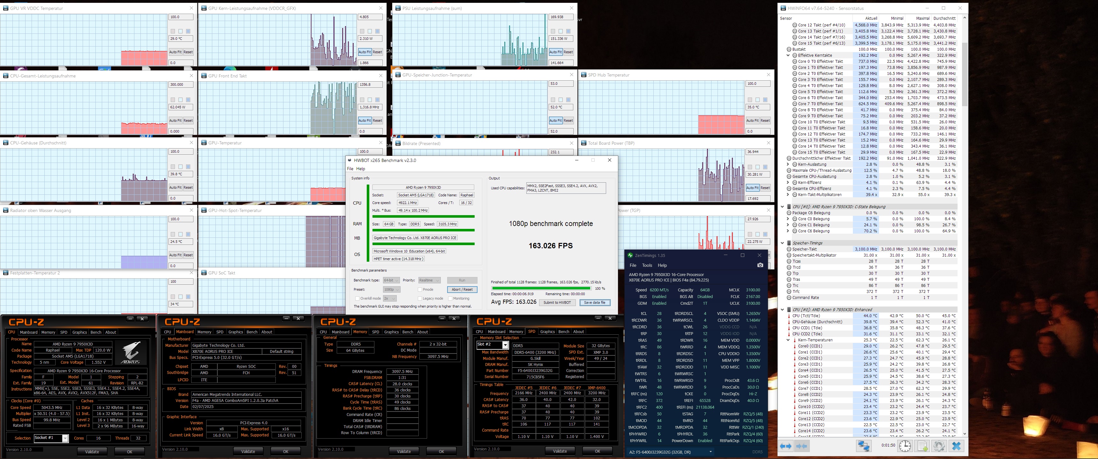The height and width of the screenshot is (459, 1098).
Task: Select Command Rate sensor row in HWiNFO
Action: (868, 298)
